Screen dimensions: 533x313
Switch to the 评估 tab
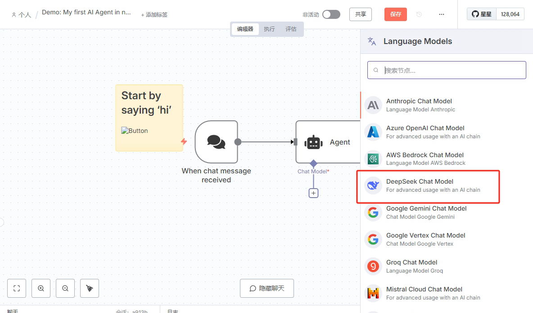[x=291, y=29]
